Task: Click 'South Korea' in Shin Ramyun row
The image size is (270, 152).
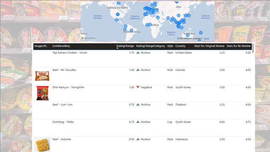Action: [183, 87]
